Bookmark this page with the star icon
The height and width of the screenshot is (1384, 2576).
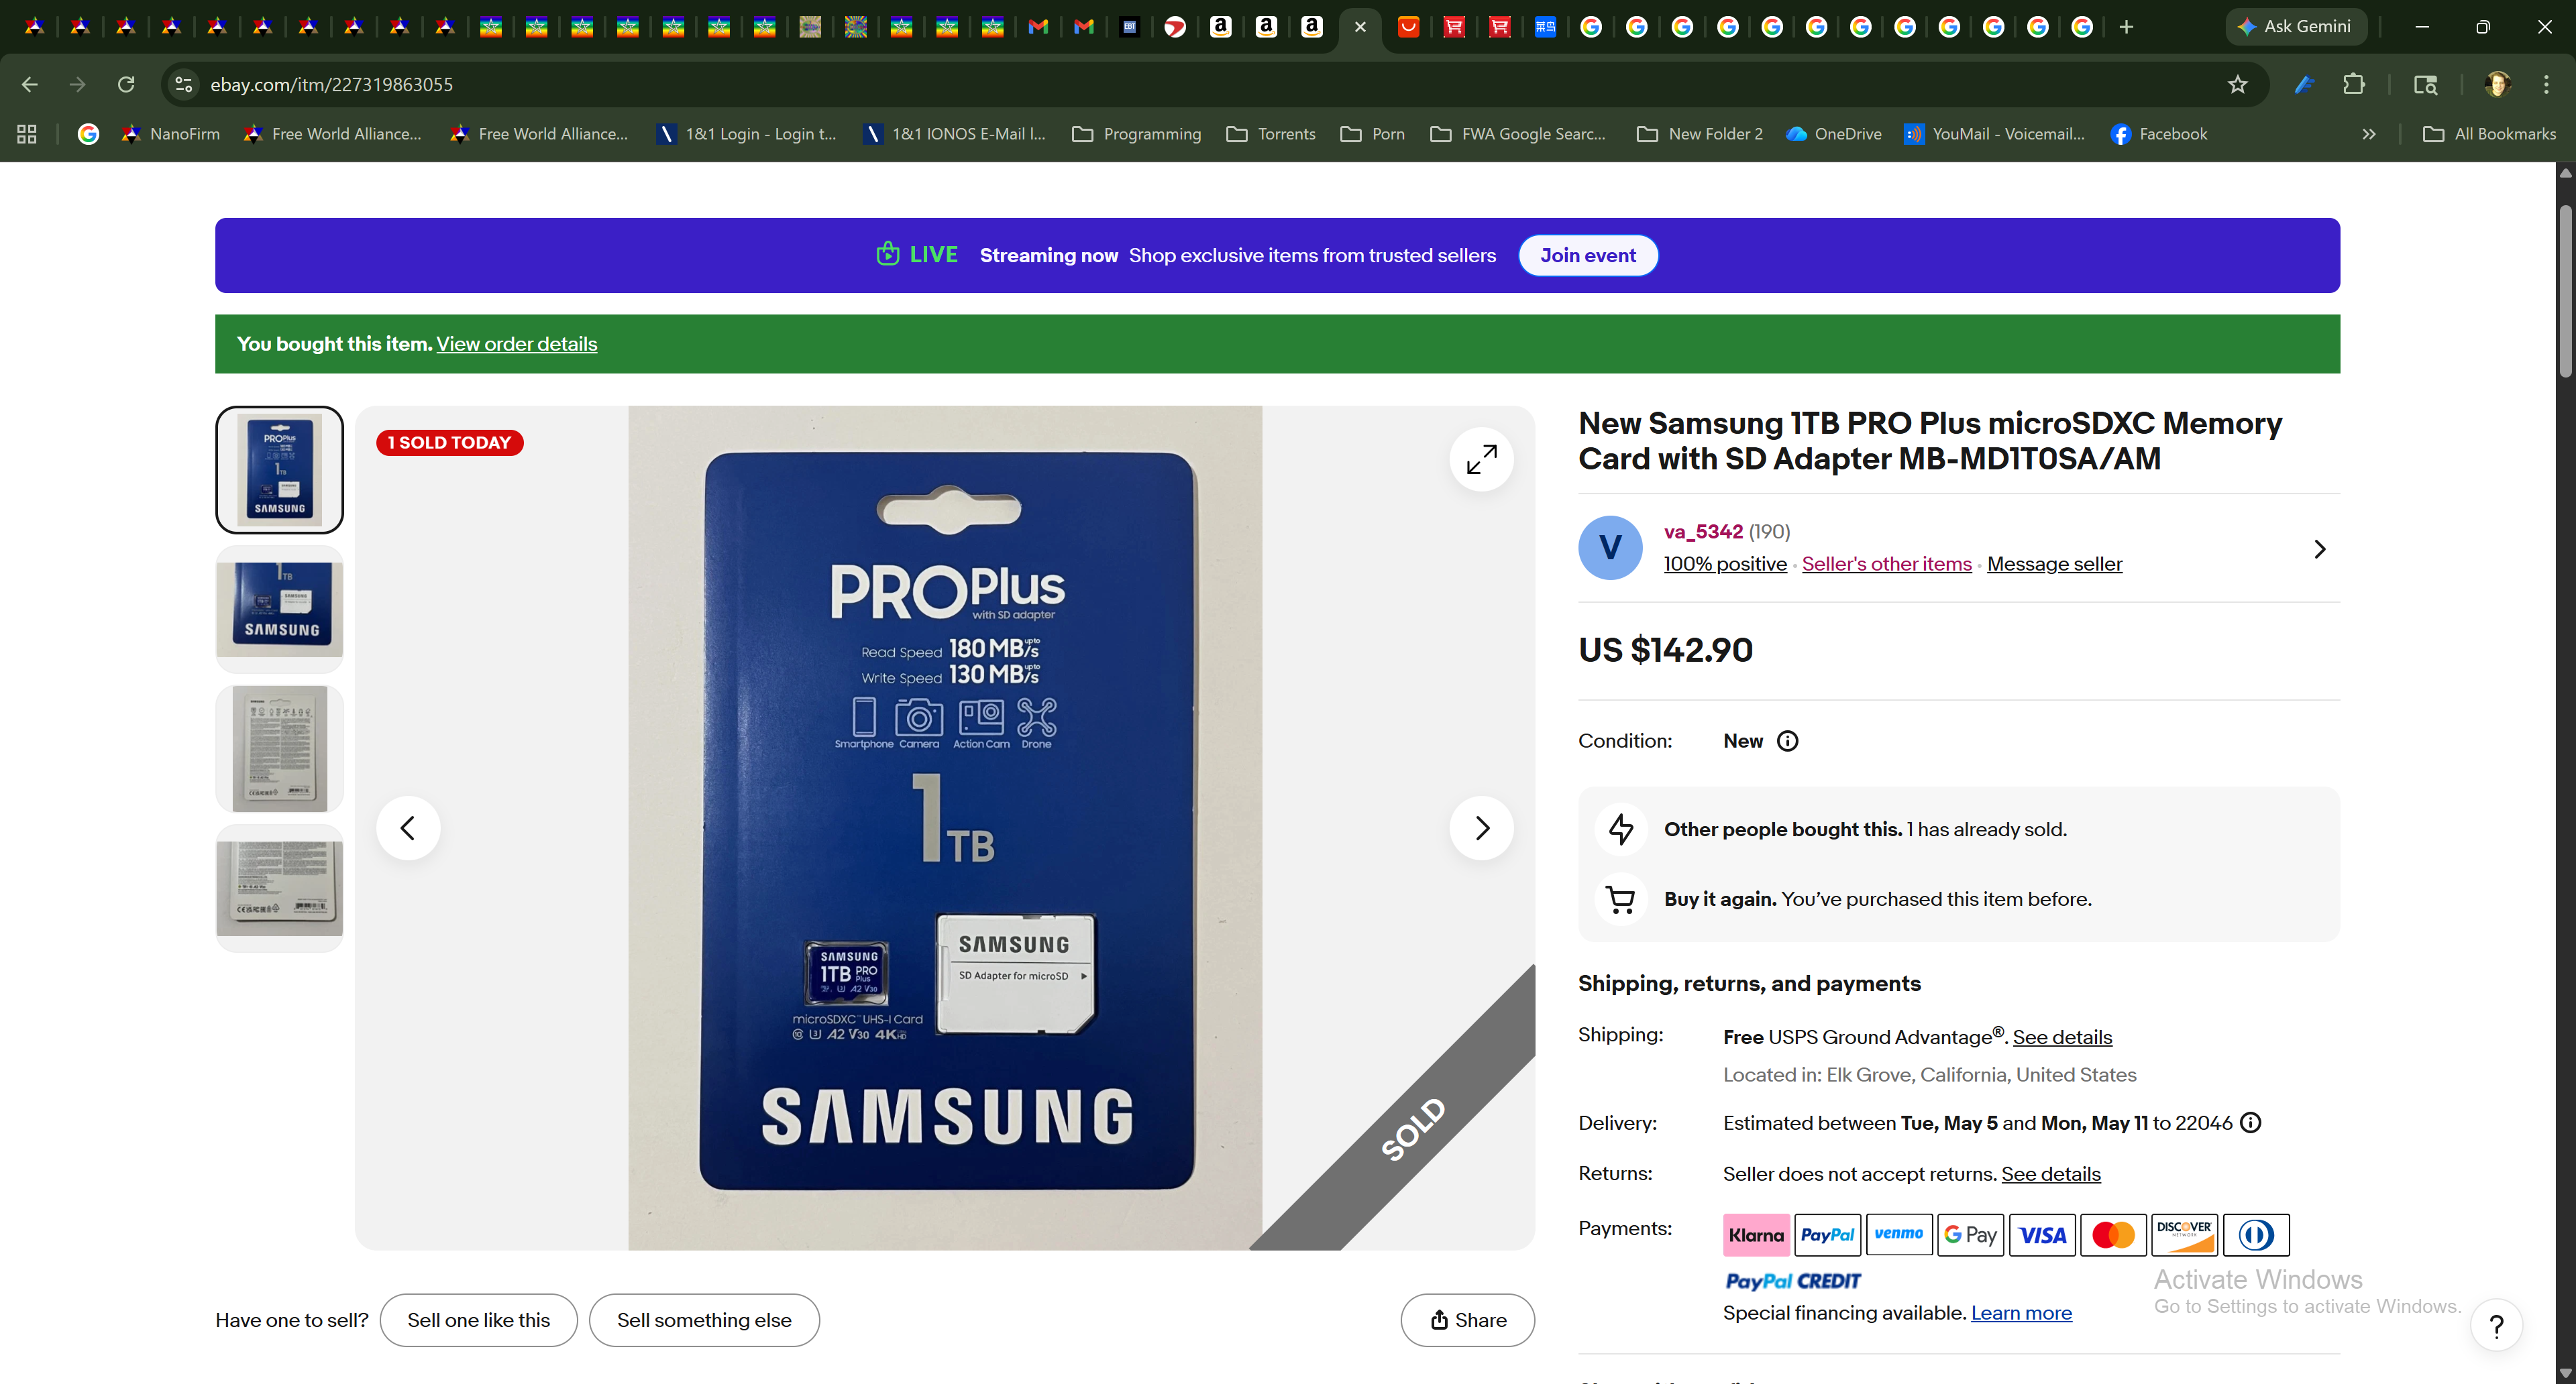point(2237,85)
